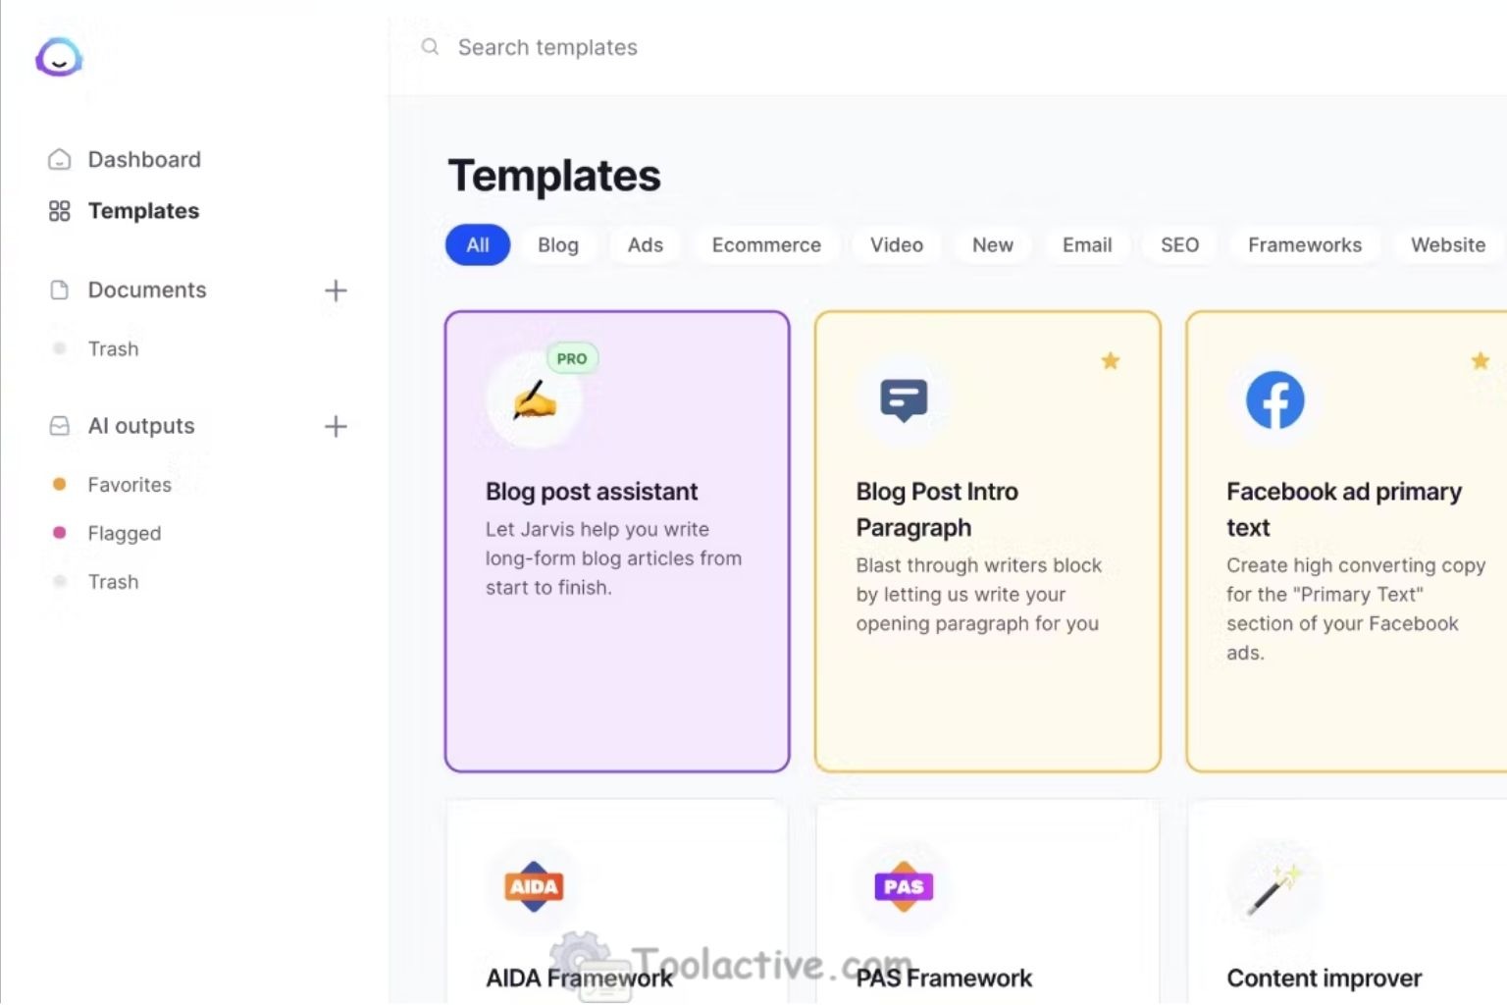Image resolution: width=1507 pixels, height=1005 pixels.
Task: Click the app logo in the top-left corner
Action: pos(59,58)
